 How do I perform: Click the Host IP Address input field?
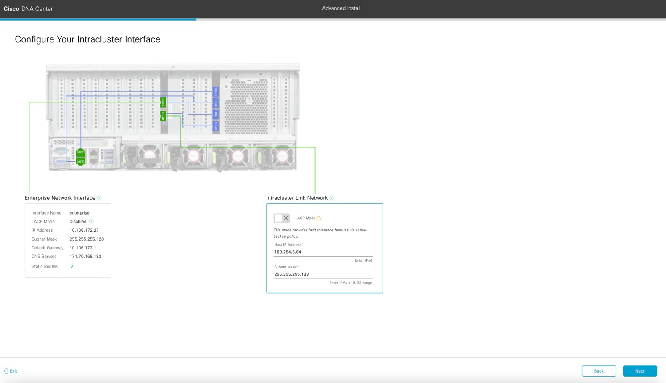[x=322, y=252]
